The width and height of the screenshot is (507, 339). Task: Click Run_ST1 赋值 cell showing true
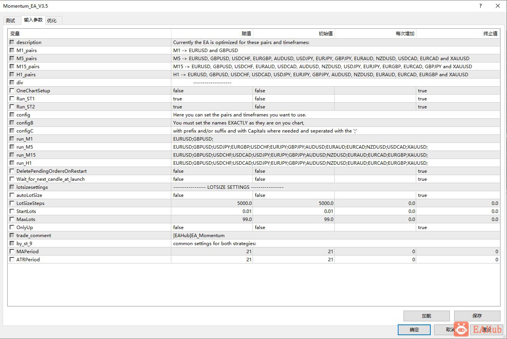[x=212, y=98]
